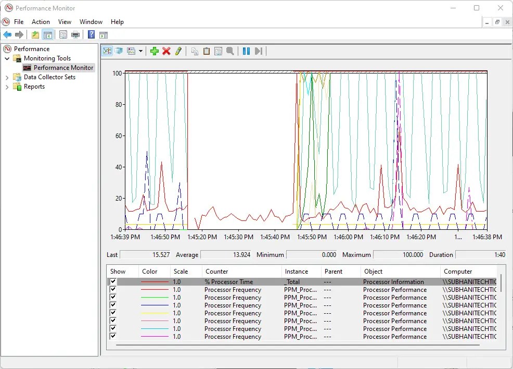Click the Print icon in main toolbar

pyautogui.click(x=75, y=35)
